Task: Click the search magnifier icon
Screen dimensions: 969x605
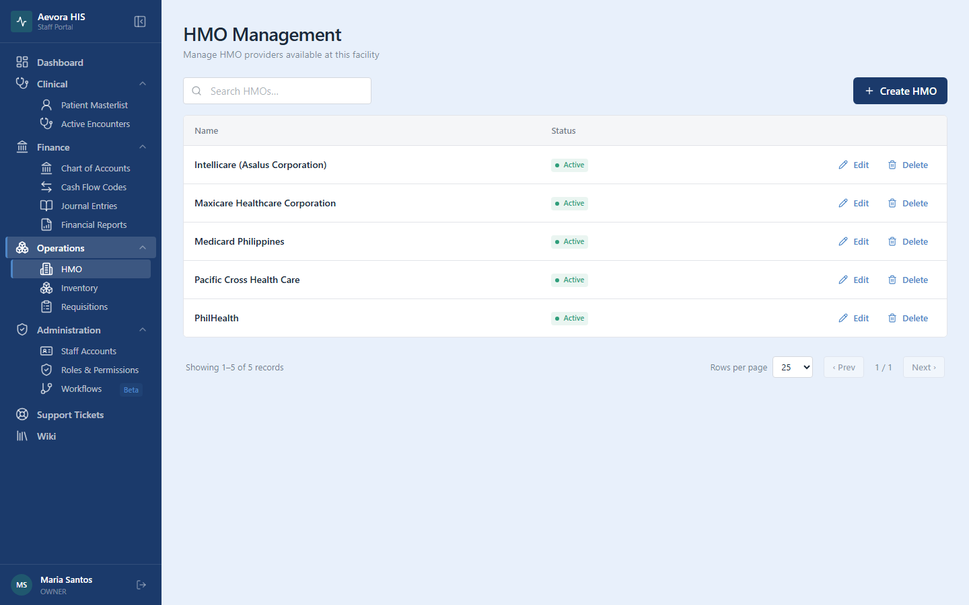Action: tap(196, 91)
